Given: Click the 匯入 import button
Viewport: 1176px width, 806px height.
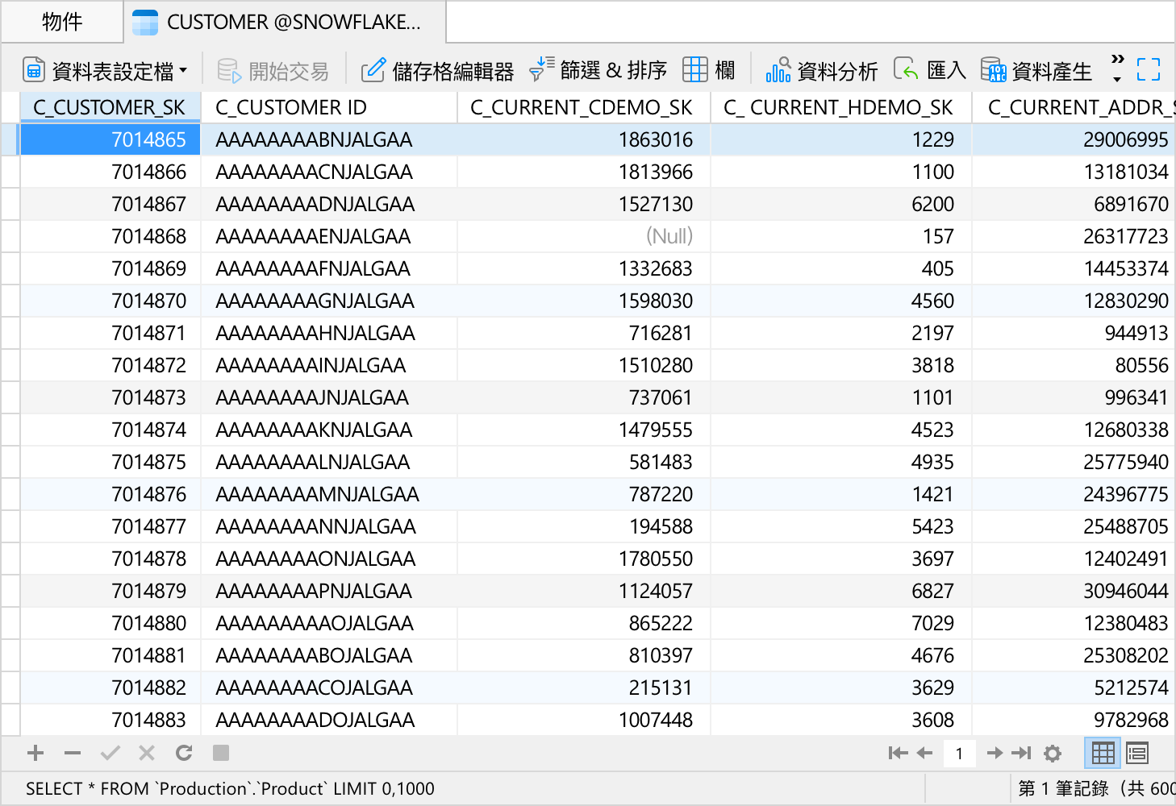Looking at the screenshot, I should [x=929, y=71].
